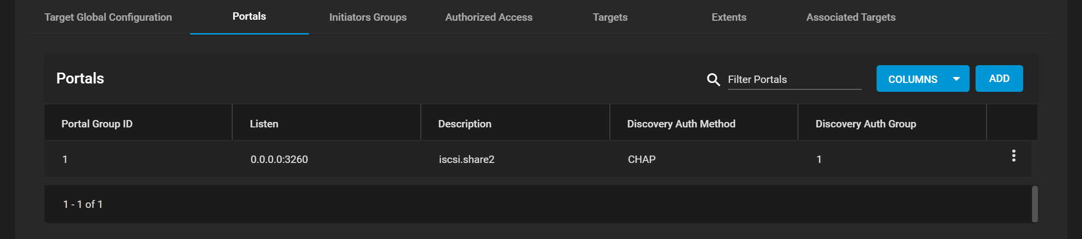Go to Authorized Access tab
This screenshot has height=239, width=1082.
[x=489, y=17]
